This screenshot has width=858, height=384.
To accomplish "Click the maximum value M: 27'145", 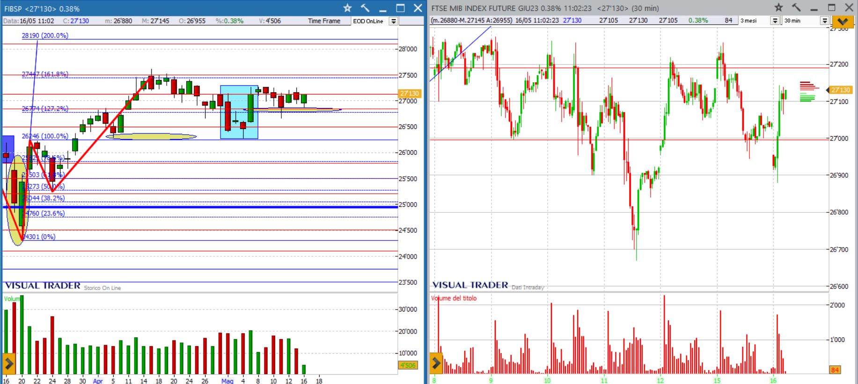I will [x=155, y=21].
